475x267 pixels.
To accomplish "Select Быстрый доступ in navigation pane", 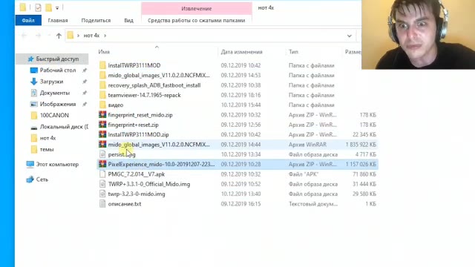I will pos(53,59).
